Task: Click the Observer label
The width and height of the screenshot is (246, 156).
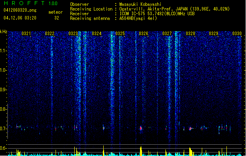Action: click(79, 4)
